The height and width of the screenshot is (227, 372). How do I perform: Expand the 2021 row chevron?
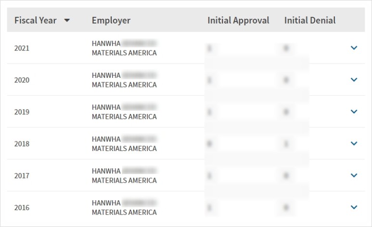coord(354,48)
